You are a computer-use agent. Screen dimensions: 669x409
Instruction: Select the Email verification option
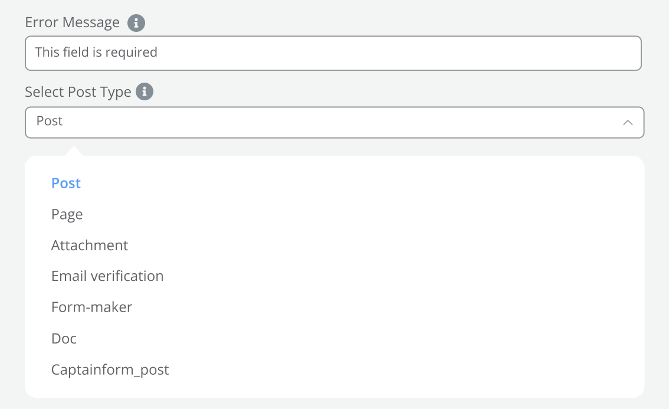[107, 276]
